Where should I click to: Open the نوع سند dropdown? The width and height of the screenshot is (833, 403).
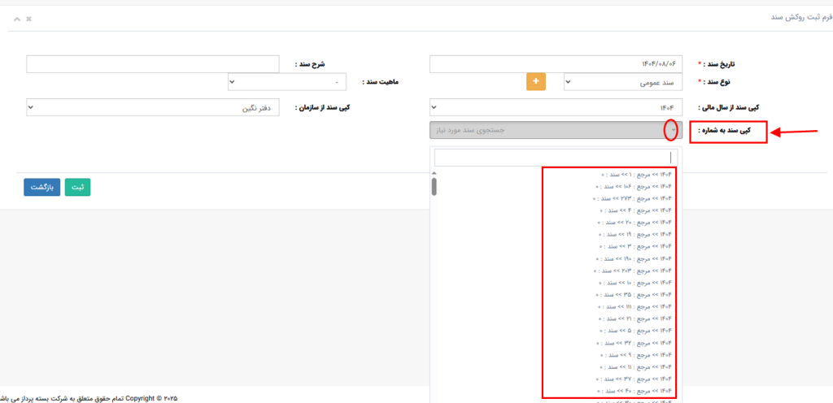tap(623, 82)
